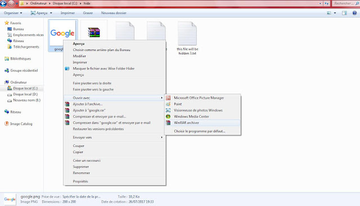Select Renommer in the context menu
The width and height of the screenshot is (360, 206).
[81, 173]
